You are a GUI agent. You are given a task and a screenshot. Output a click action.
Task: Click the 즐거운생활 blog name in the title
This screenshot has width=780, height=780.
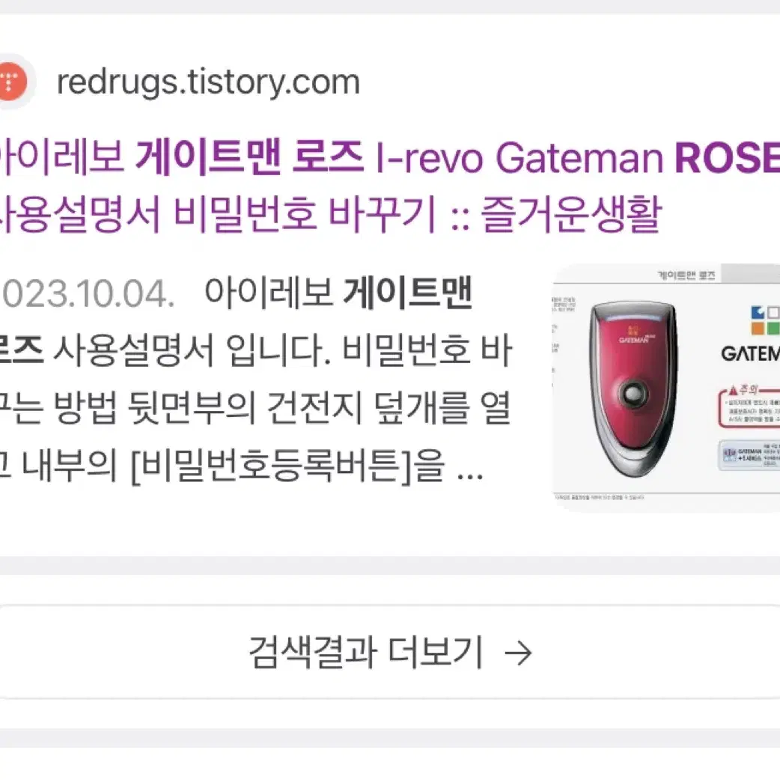570,214
